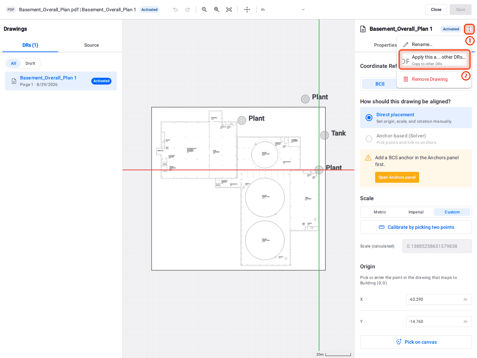
Task: Switch to the DRs (1) tab
Action: [x=30, y=45]
